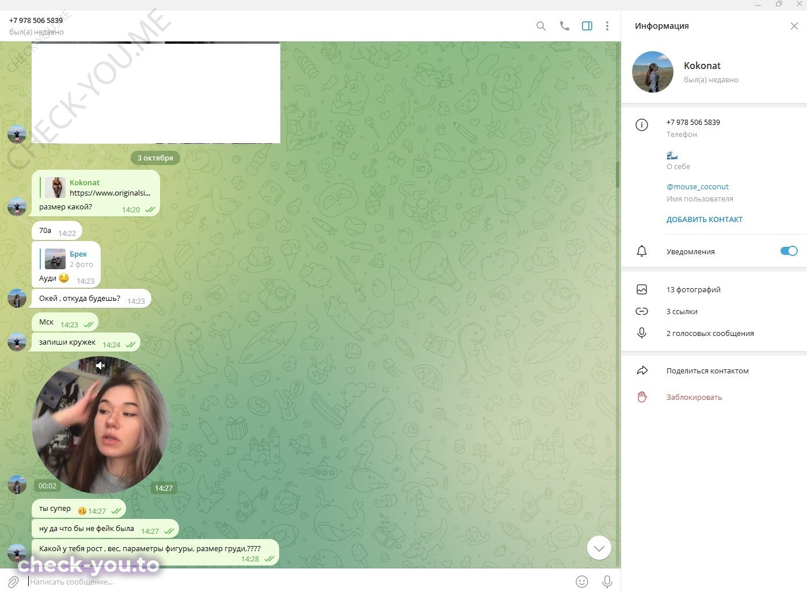Open the three-dot chat menu
This screenshot has width=807, height=592.
(607, 26)
